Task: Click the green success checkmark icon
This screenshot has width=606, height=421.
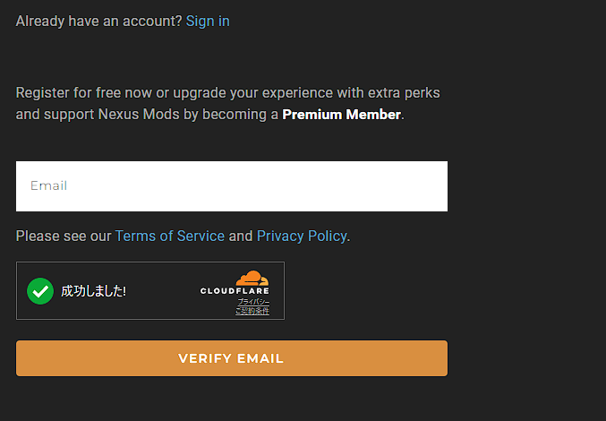Action: [x=40, y=291]
